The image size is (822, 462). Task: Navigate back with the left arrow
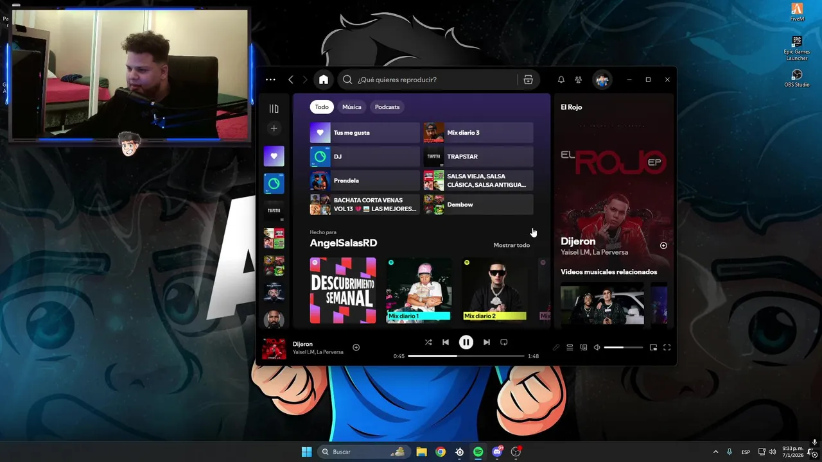click(x=291, y=80)
